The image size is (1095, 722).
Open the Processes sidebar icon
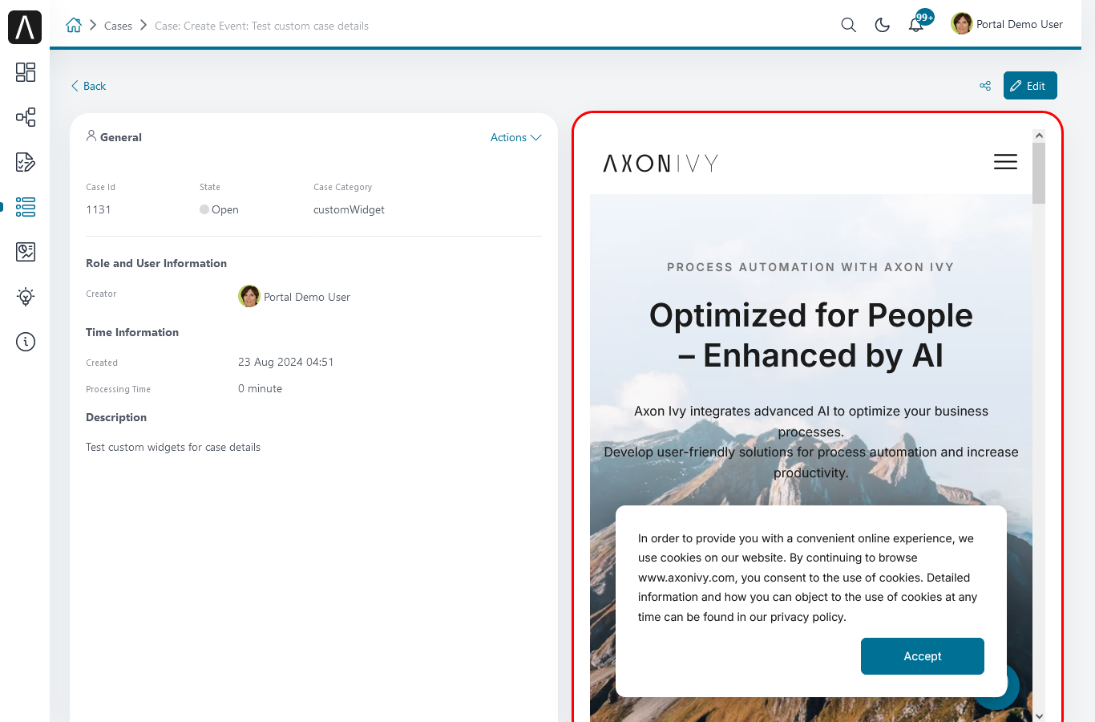[x=26, y=117]
